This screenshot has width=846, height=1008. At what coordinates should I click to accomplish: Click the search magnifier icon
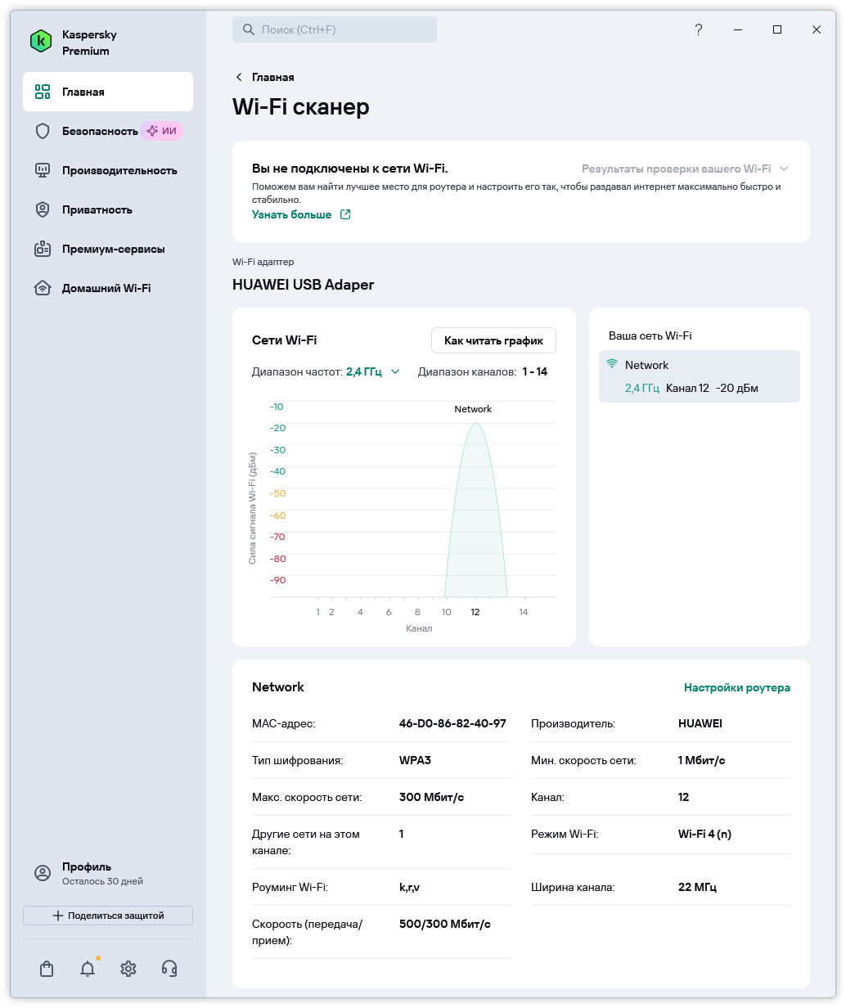click(x=249, y=29)
